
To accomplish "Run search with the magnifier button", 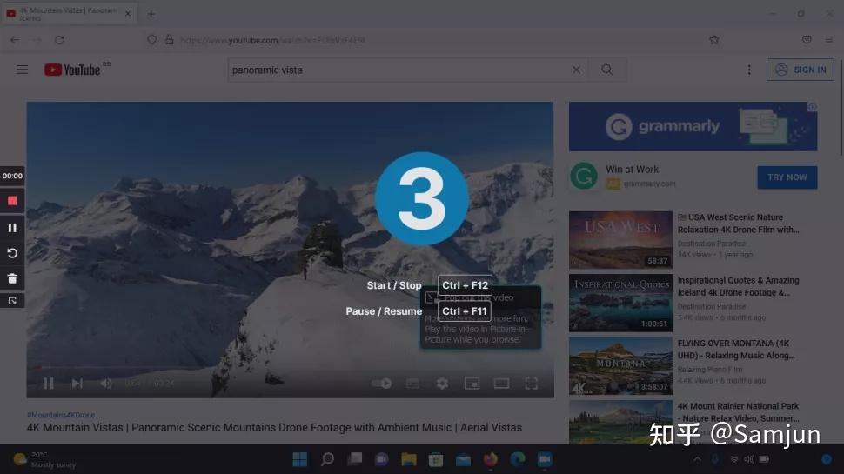I will point(606,70).
